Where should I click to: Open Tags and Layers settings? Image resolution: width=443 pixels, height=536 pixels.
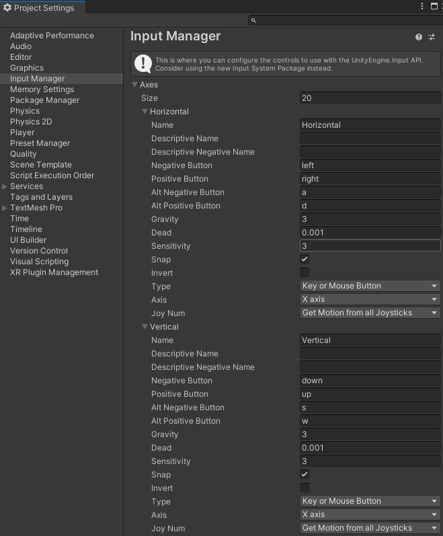(x=41, y=197)
